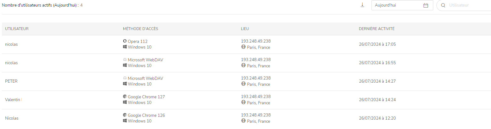Image resolution: width=491 pixels, height=129 pixels.
Task: Click the Google Chrome 126 icon
Action: click(125, 115)
